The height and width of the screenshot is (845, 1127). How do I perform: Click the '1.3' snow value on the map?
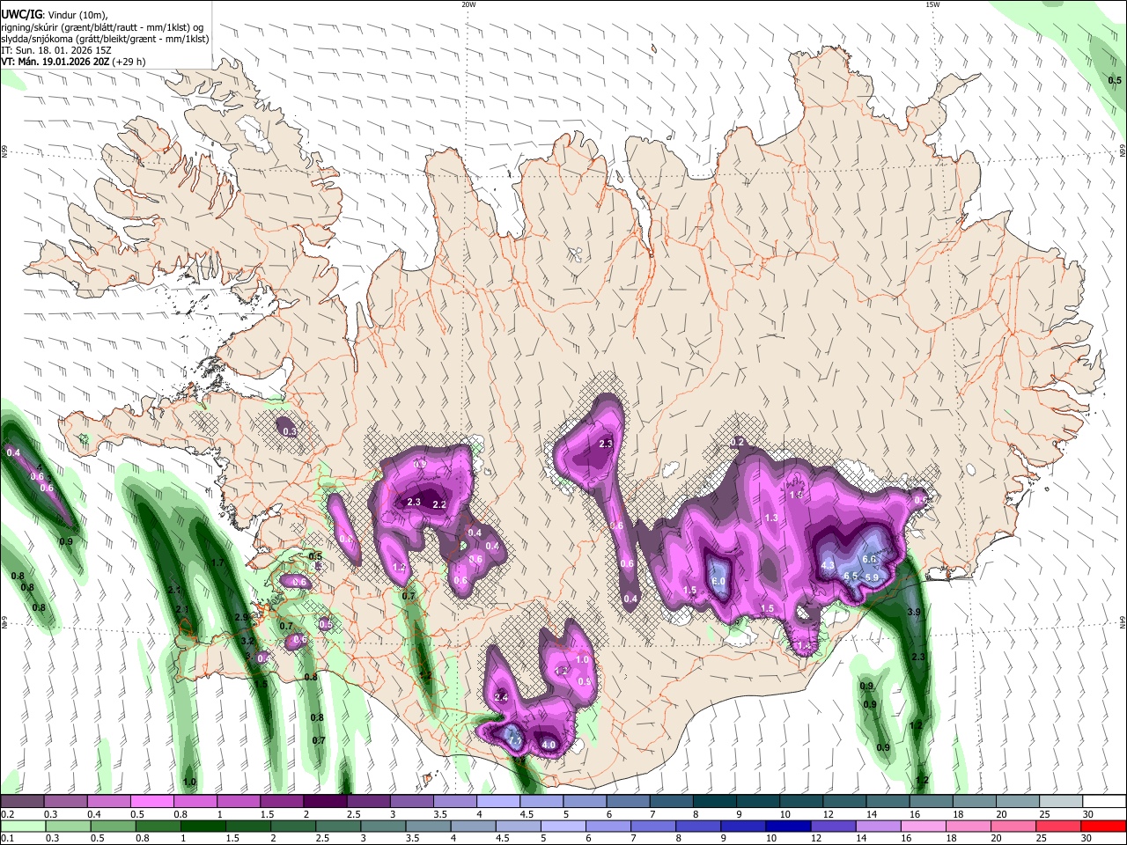771,518
